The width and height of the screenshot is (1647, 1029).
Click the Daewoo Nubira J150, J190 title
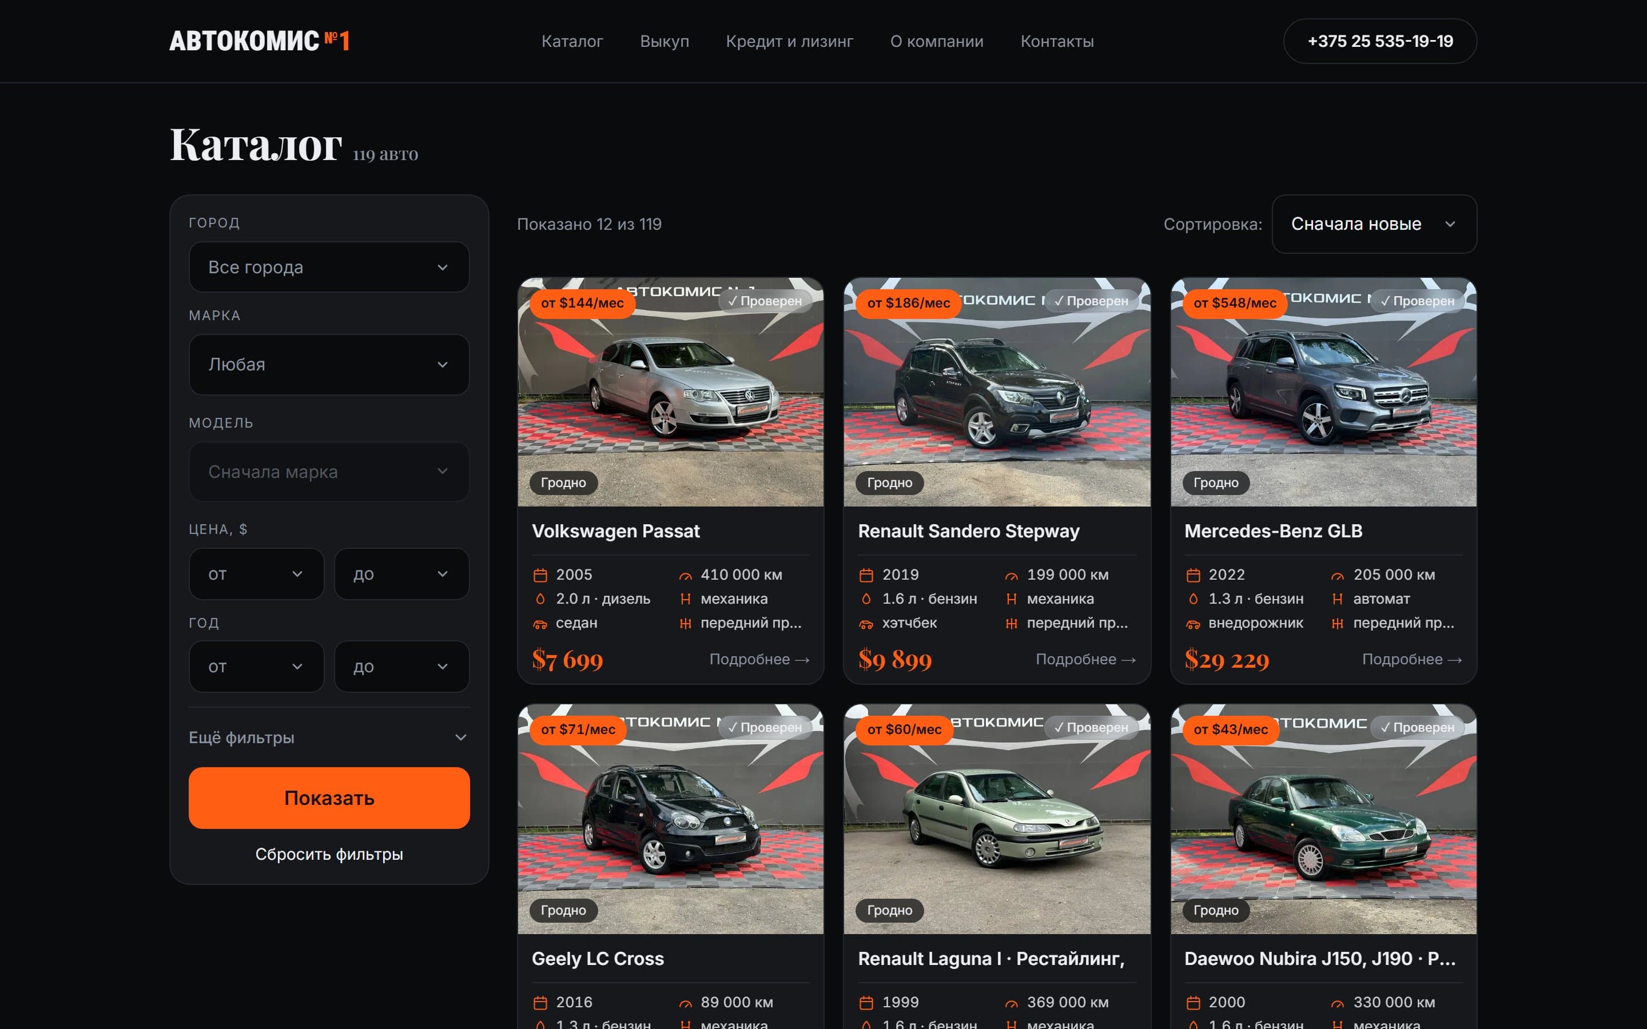[1320, 958]
